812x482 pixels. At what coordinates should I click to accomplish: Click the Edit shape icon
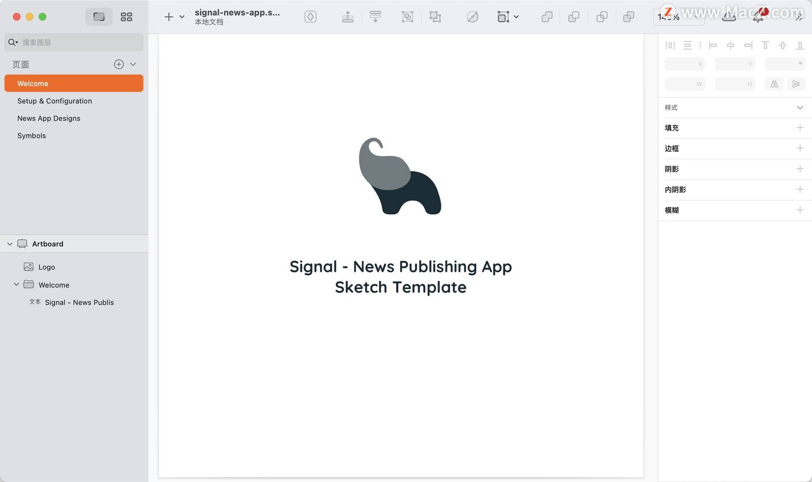[x=472, y=17]
